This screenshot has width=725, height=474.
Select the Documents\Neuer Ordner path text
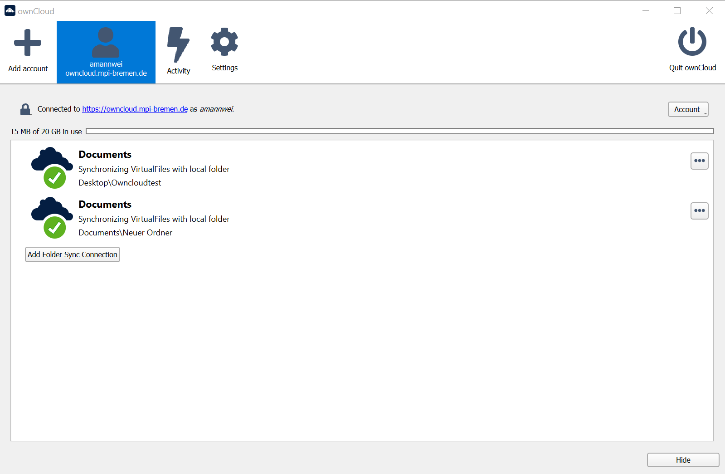pos(125,233)
